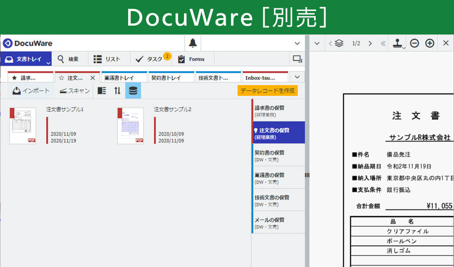Click the document pages stack icon

[x=340, y=43]
